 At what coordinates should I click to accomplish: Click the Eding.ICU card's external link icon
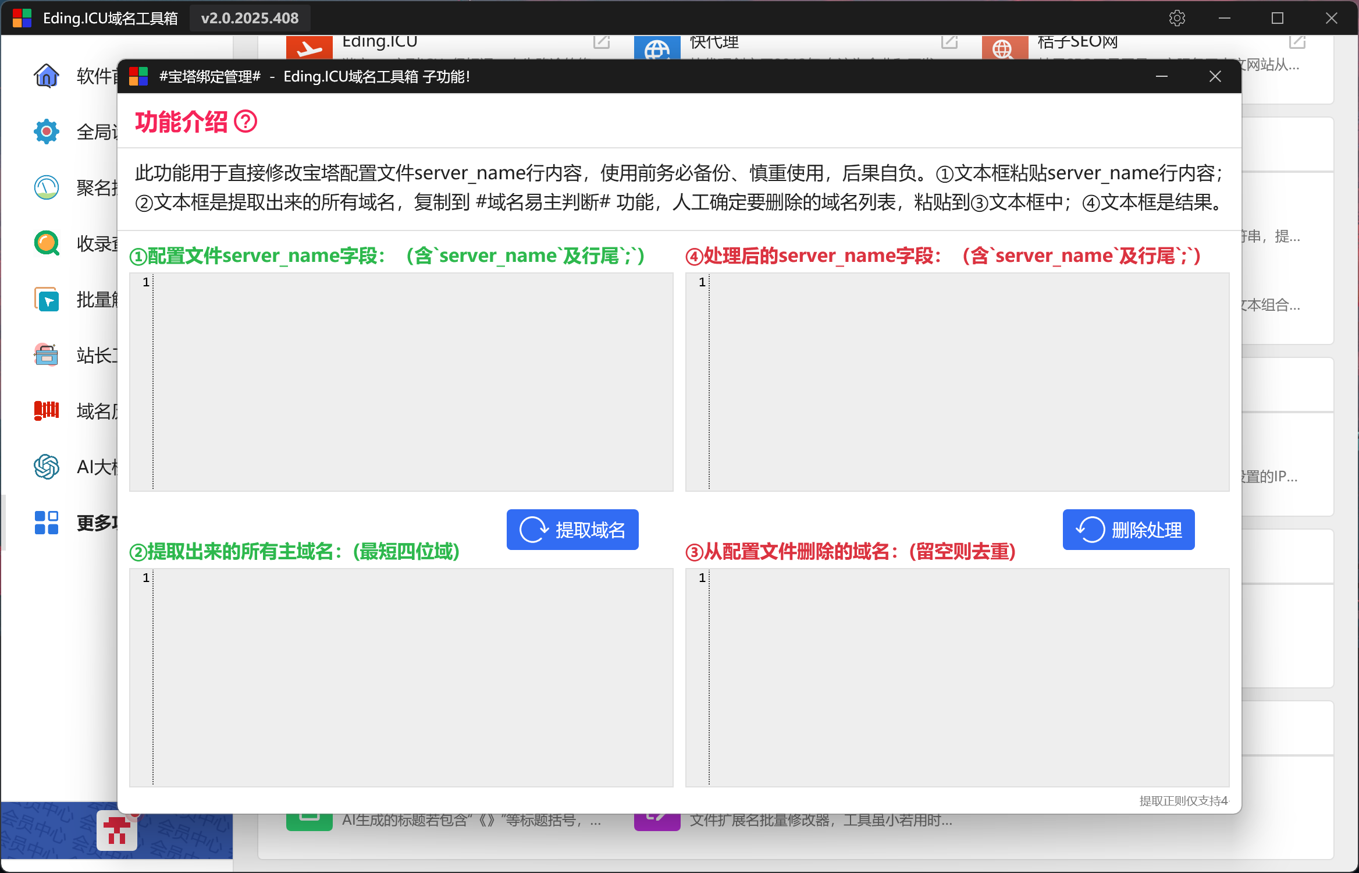click(x=602, y=42)
